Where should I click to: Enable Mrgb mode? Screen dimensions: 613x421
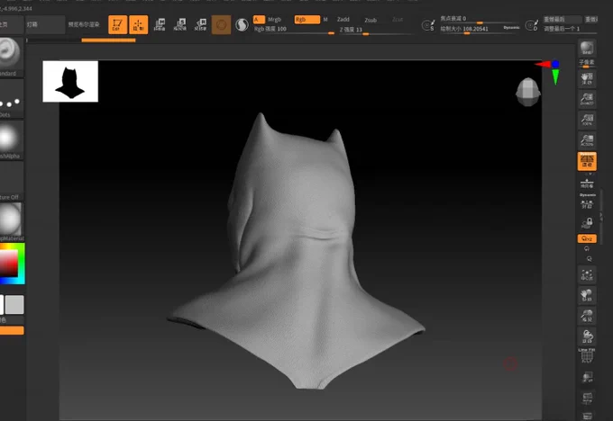tap(274, 20)
